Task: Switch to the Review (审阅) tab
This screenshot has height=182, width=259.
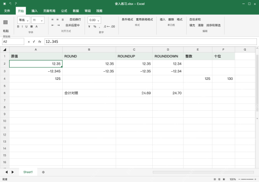Action: (x=88, y=11)
